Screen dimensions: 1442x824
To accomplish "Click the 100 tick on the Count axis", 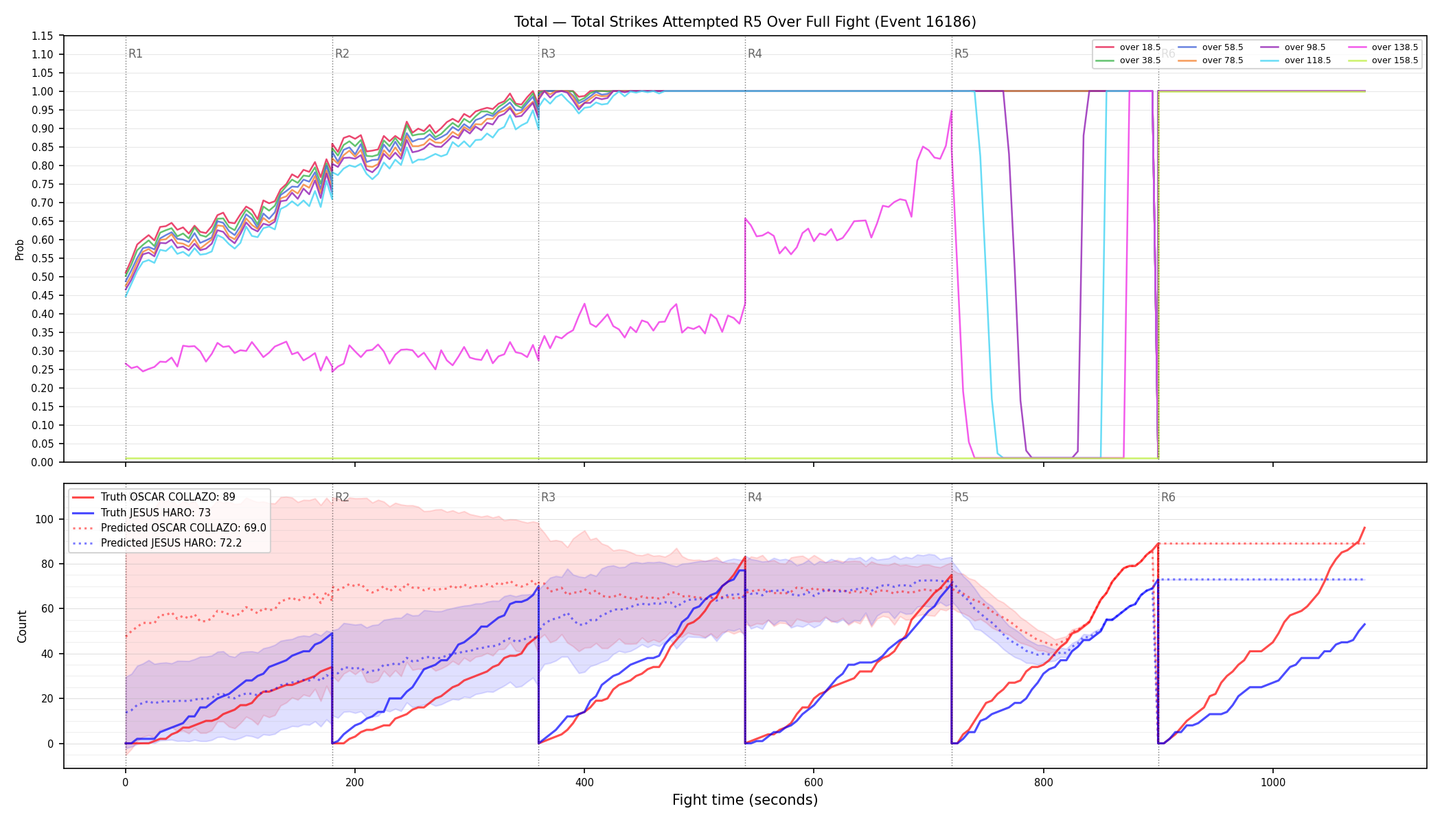I will pyautogui.click(x=45, y=519).
